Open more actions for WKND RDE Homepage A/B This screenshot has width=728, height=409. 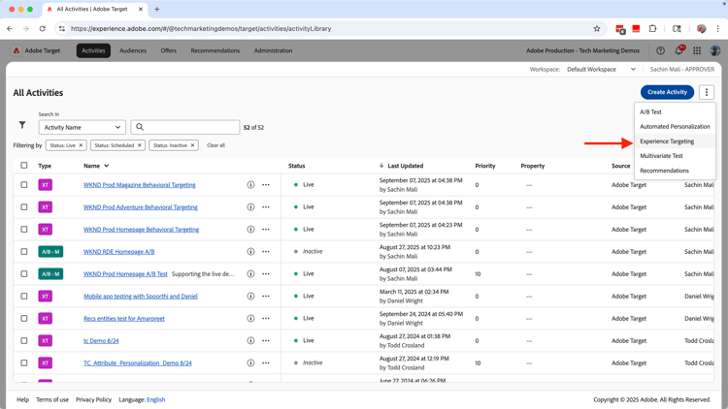[266, 252]
